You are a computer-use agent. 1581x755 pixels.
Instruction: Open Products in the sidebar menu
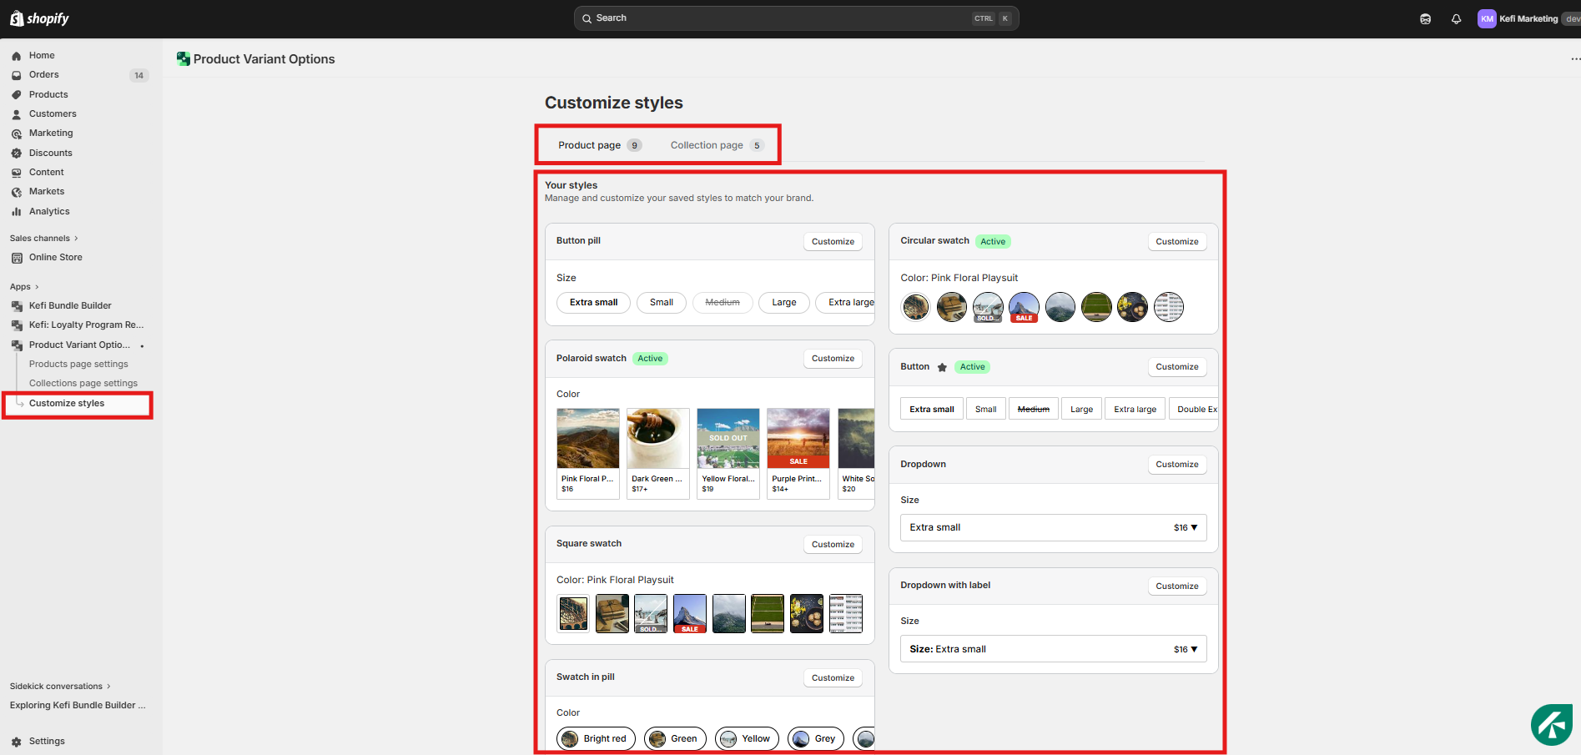coord(48,94)
